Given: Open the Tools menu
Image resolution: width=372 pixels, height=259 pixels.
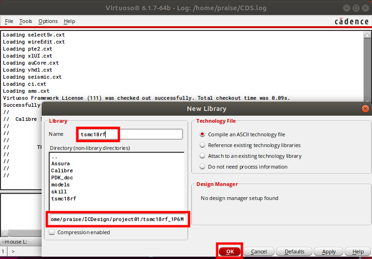Looking at the screenshot, I should 26,22.
